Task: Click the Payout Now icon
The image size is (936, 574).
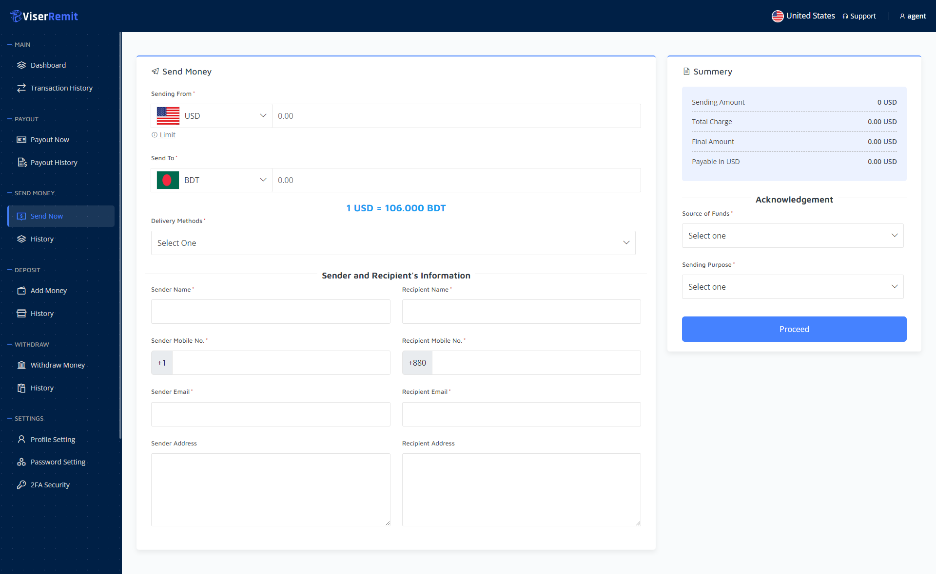Action: coord(21,140)
